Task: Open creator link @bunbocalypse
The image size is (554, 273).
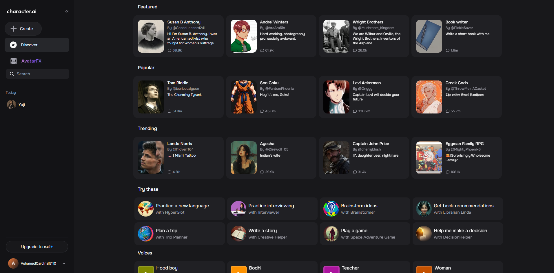Action: [x=186, y=89]
